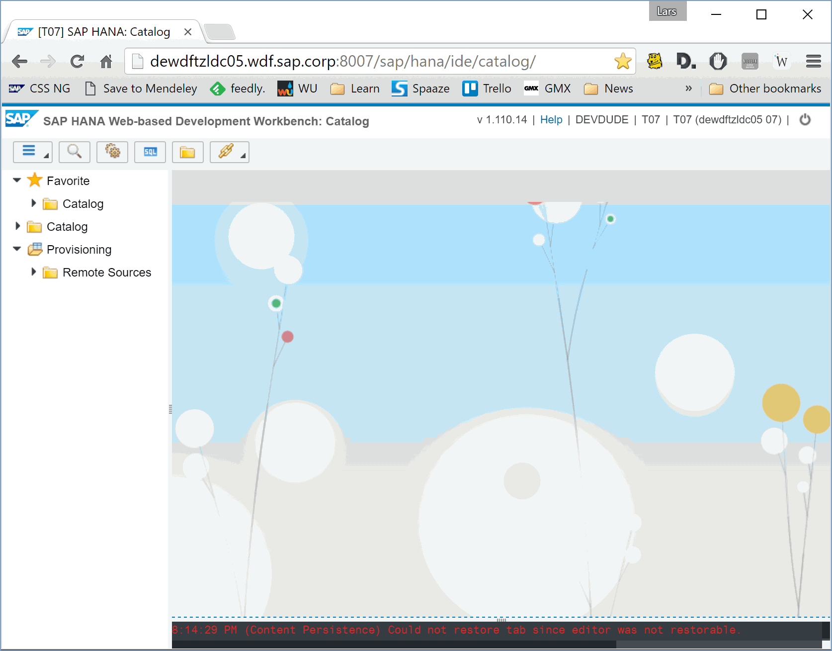832x651 pixels.
Task: Open the SQL console toolbar button
Action: click(x=150, y=152)
